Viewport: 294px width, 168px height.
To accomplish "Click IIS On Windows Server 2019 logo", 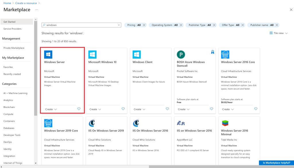I will 92,123.
